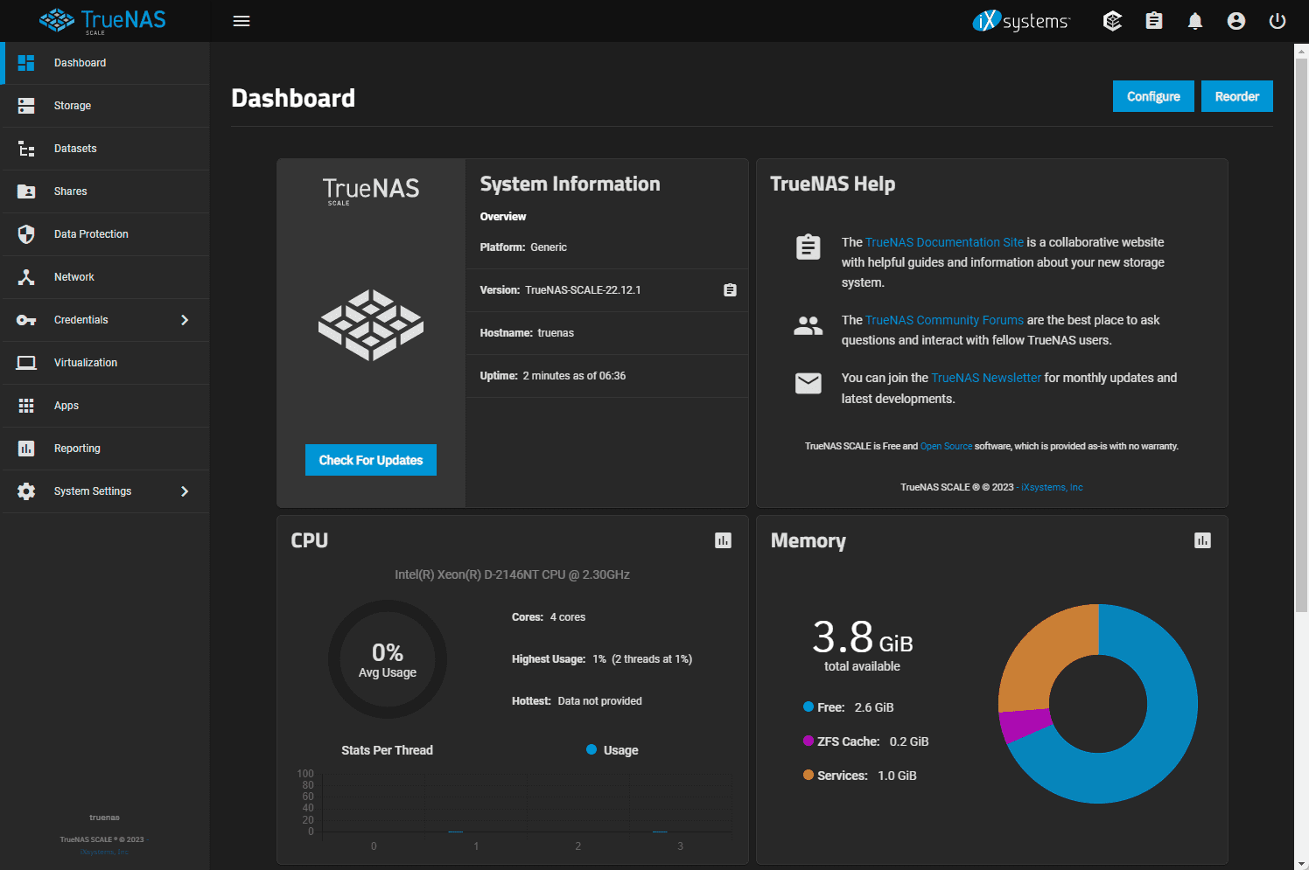Click the Configure button
1309x870 pixels.
point(1153,96)
